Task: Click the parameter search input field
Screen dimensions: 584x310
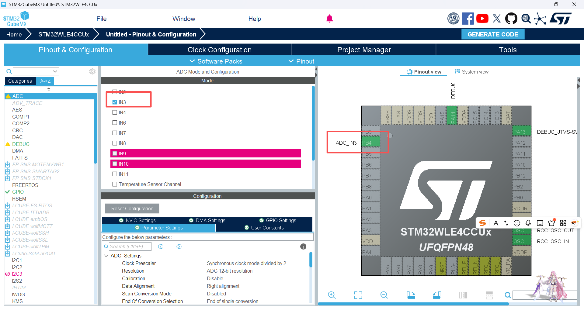Action: pyautogui.click(x=130, y=246)
